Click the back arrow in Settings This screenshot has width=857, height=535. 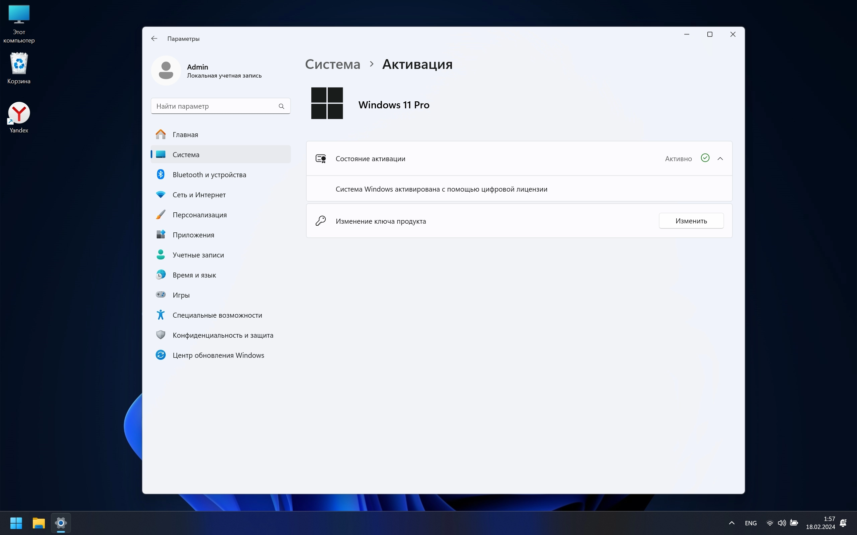154,38
